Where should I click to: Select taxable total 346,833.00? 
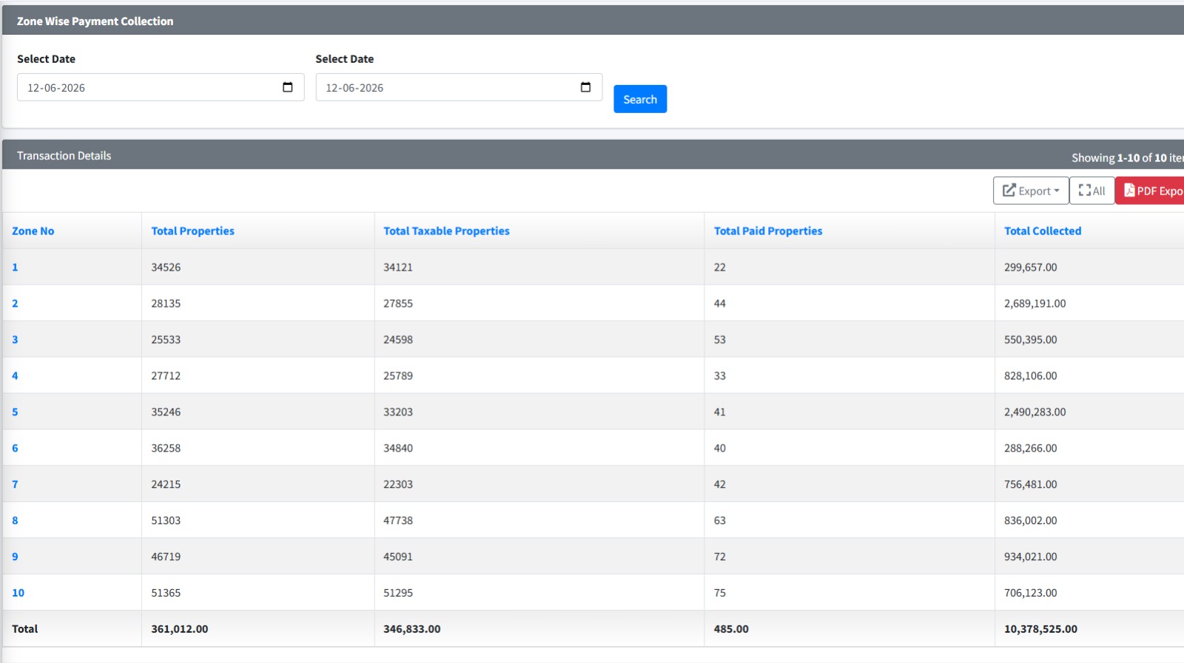pos(411,629)
